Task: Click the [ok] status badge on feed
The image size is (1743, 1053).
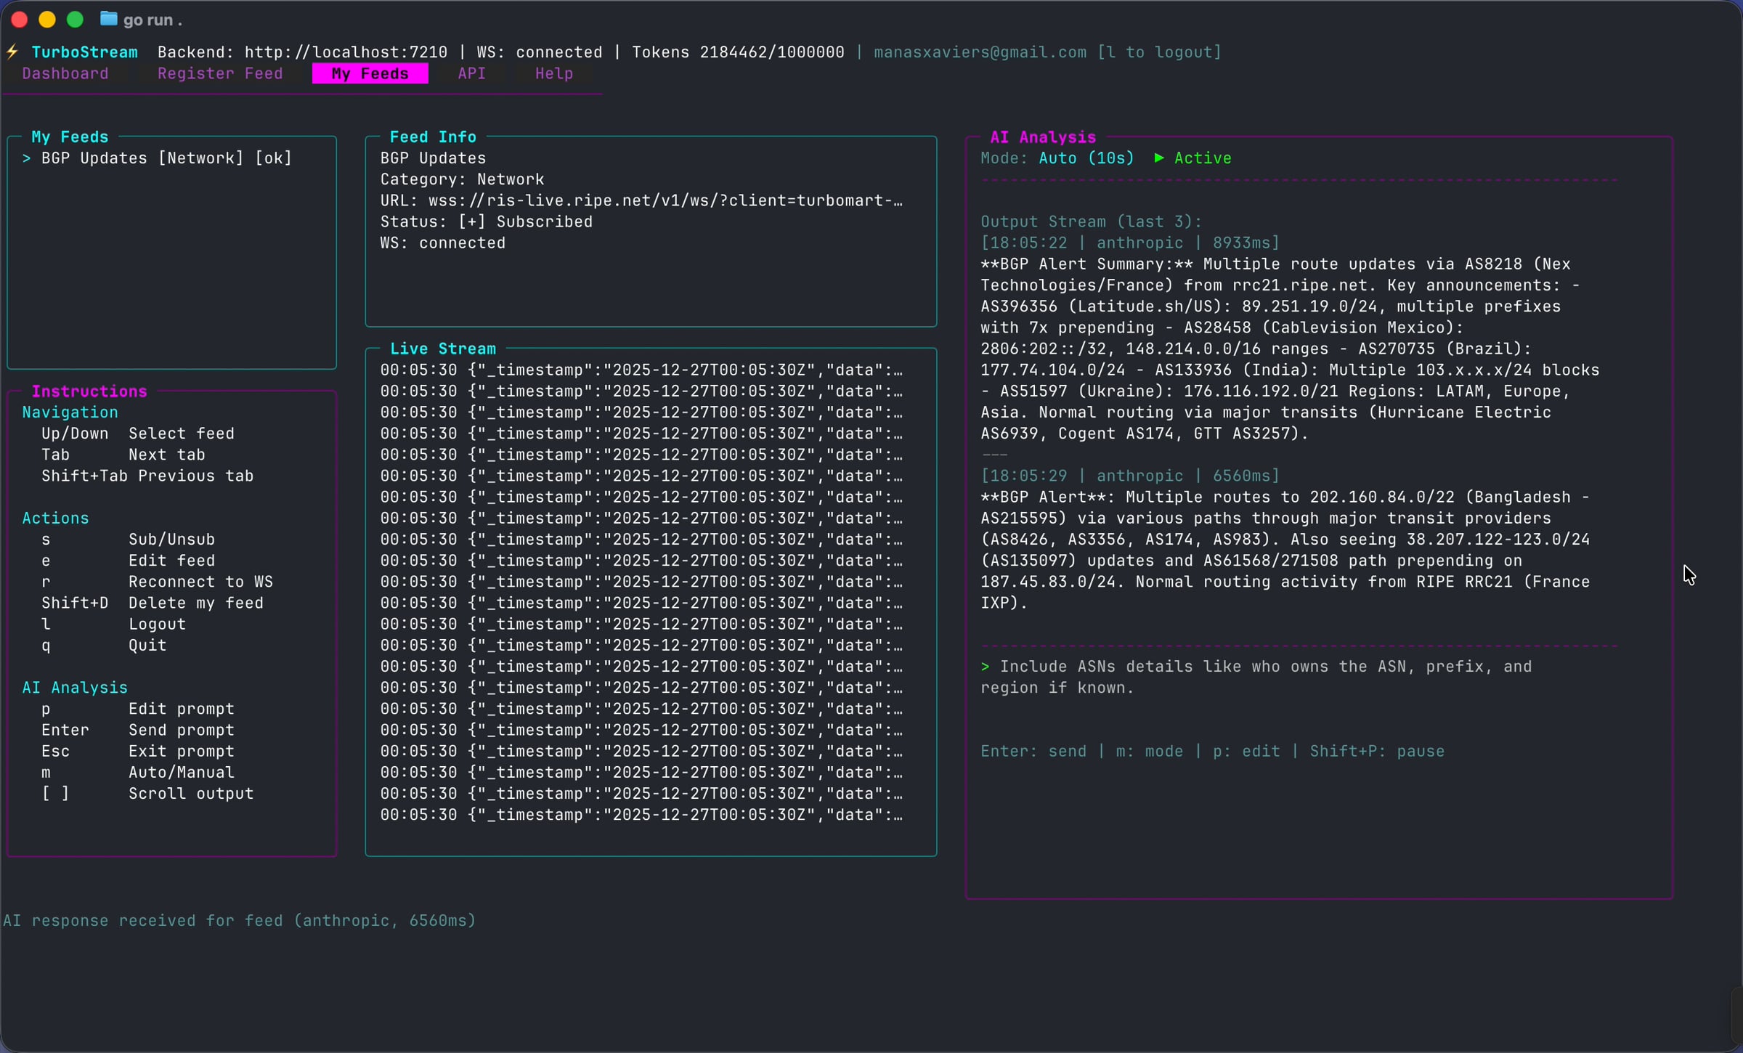Action: click(x=273, y=158)
